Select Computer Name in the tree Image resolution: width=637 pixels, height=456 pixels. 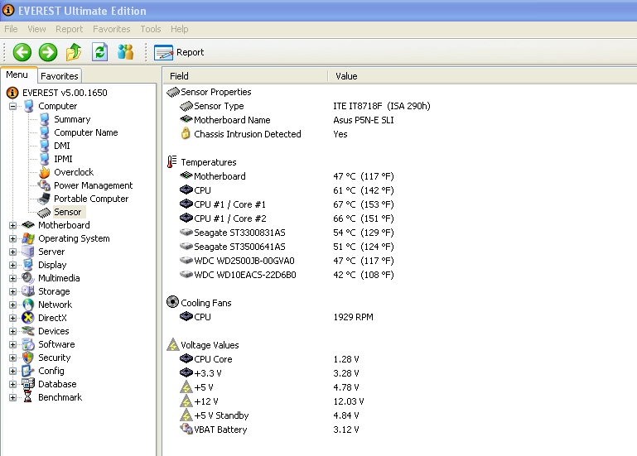point(85,132)
